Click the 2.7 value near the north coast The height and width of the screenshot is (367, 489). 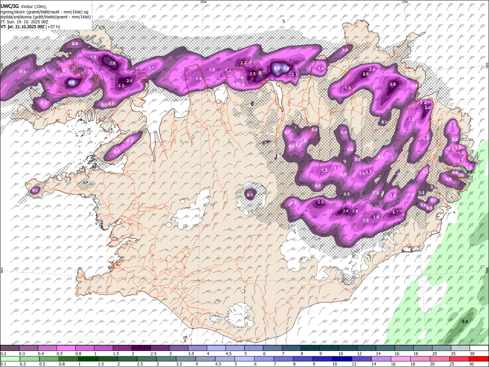click(x=295, y=75)
